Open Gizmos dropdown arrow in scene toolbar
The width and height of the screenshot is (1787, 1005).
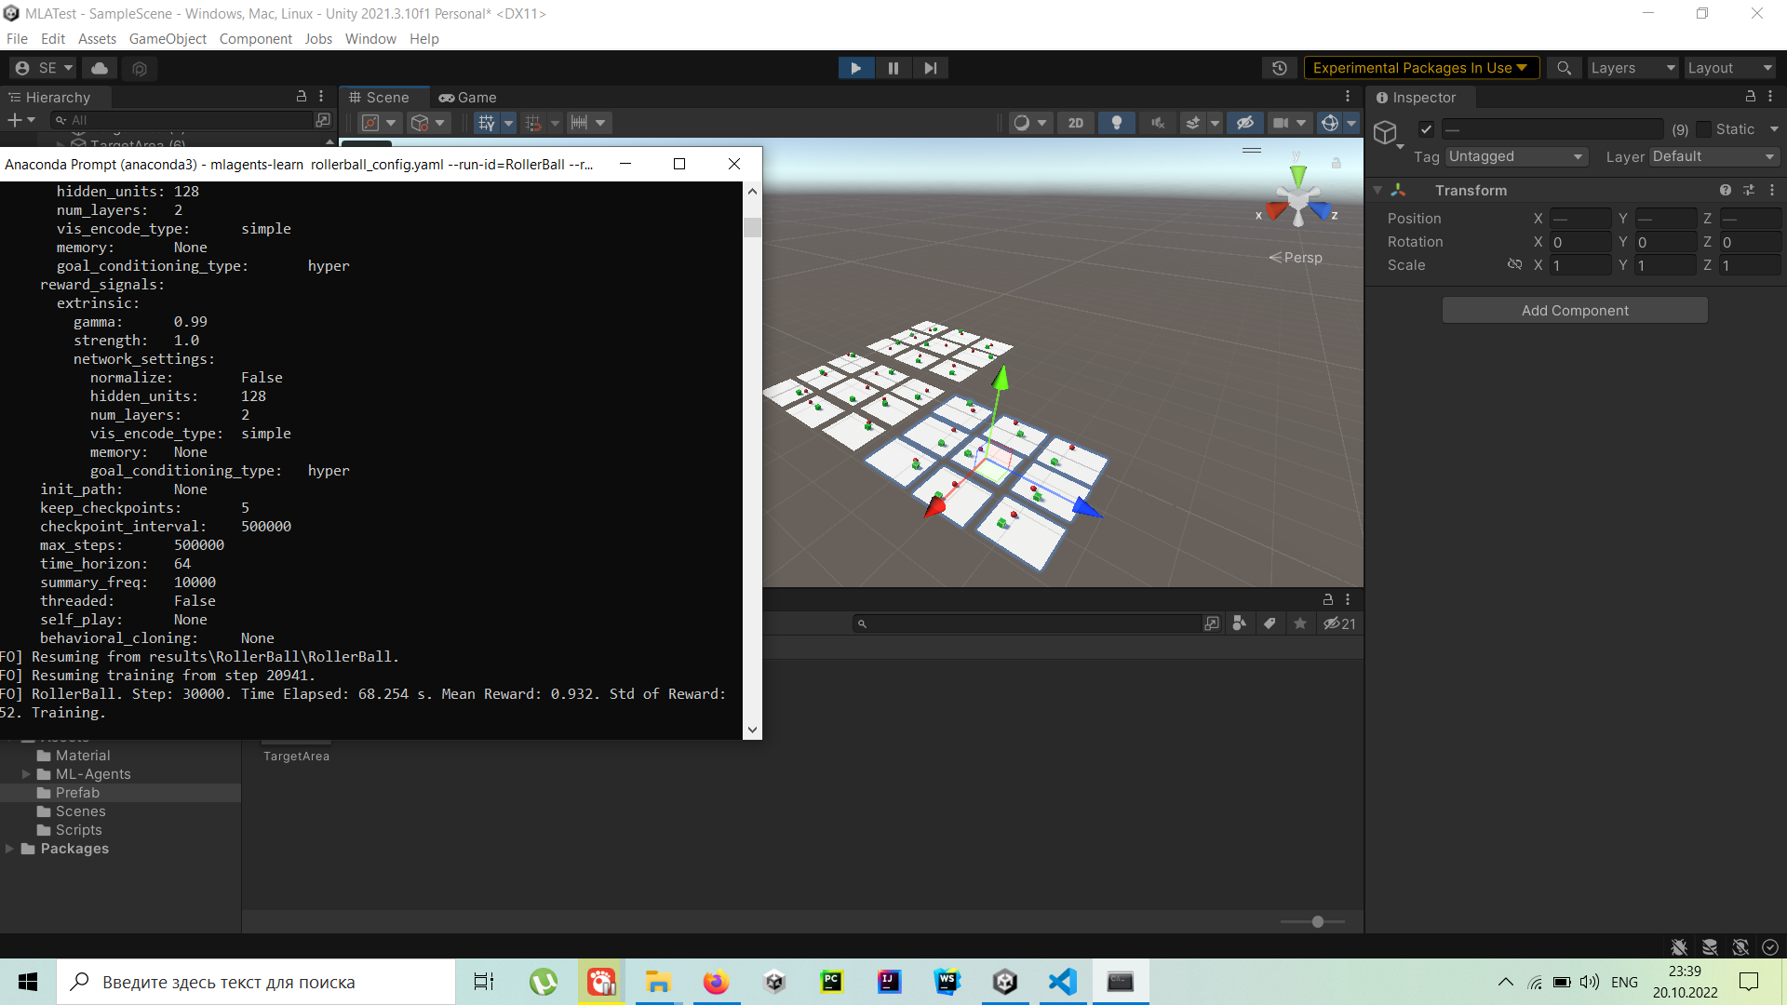(1351, 123)
